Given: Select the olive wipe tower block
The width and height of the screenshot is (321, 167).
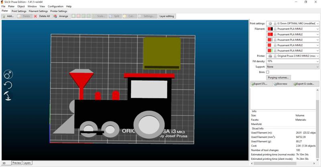Looking at the screenshot, I should 162,54.
